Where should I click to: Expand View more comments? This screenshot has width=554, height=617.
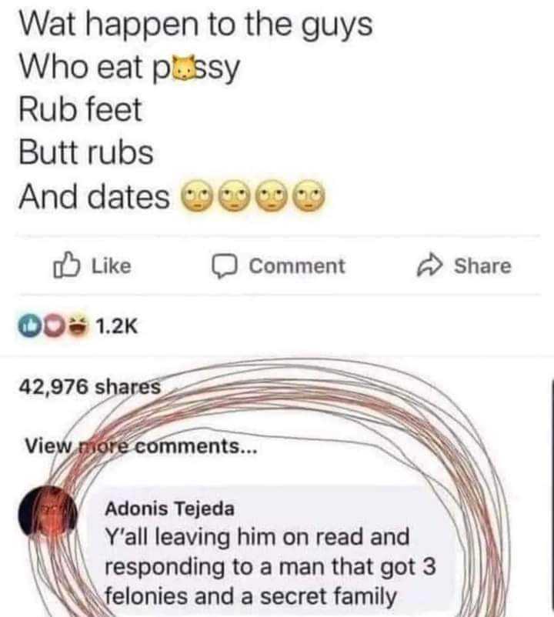141,447
